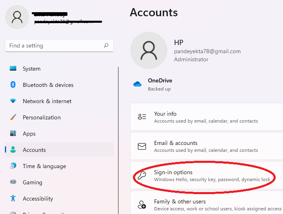Click the Bluetooth icon in sidebar
The height and width of the screenshot is (214, 283).
[x=13, y=85]
